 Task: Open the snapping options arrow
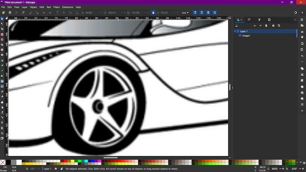pyautogui.click(x=302, y=13)
